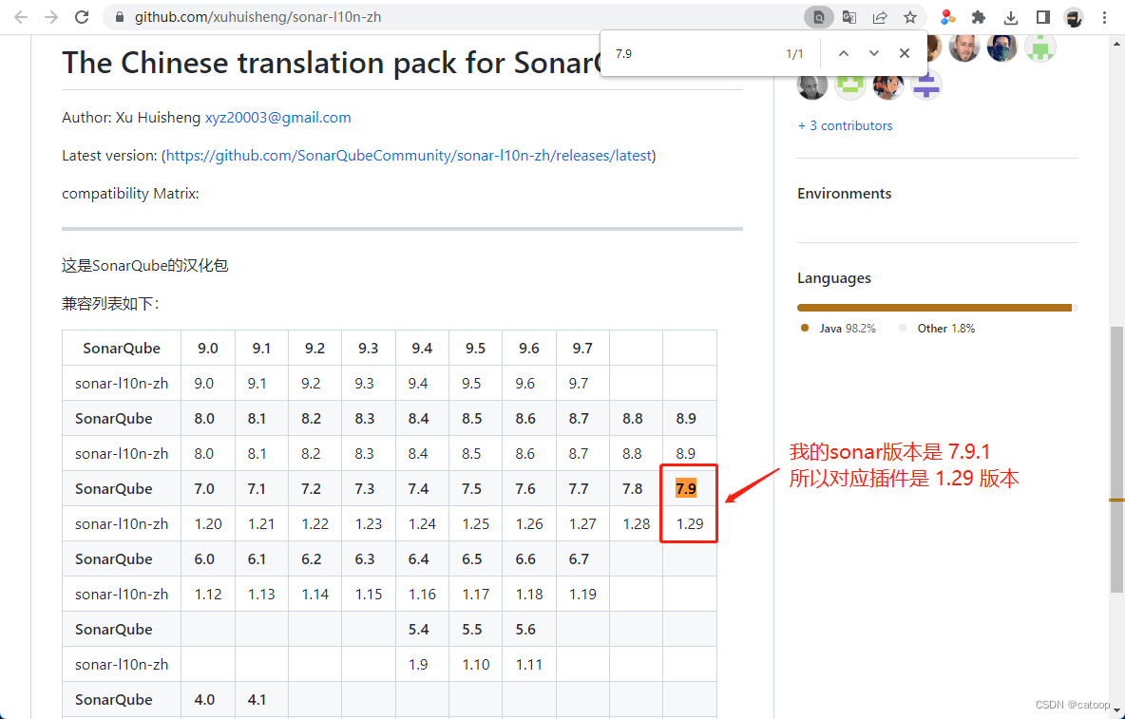This screenshot has width=1125, height=719.
Task: Click the SonarQube 9.7 header cell
Action: pos(582,349)
